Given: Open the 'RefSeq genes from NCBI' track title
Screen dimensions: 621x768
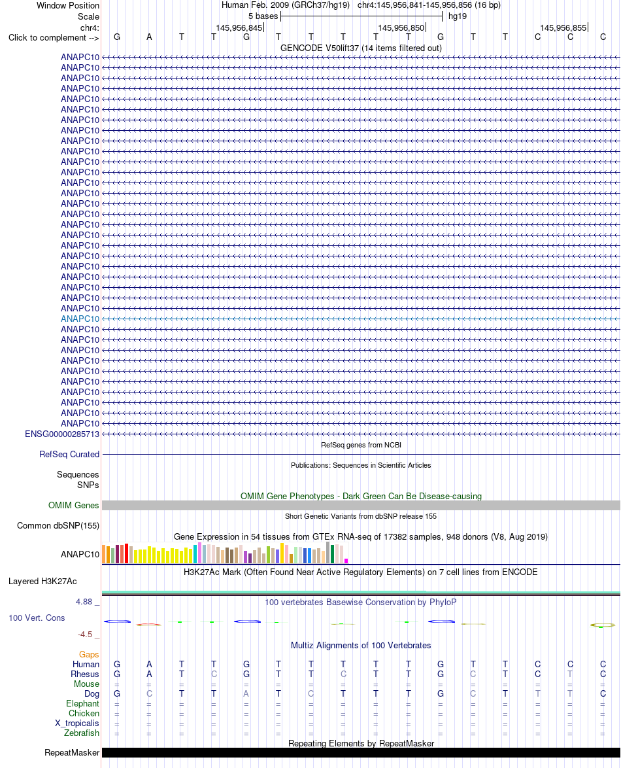Looking at the screenshot, I should (361, 445).
